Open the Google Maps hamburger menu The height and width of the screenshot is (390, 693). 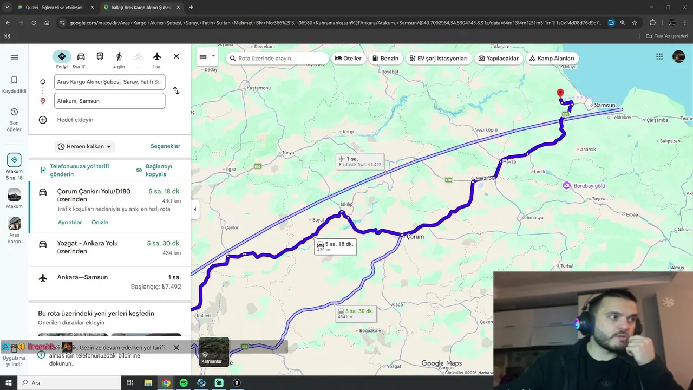14,57
